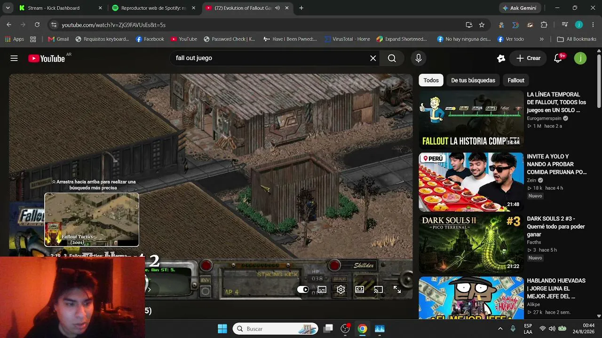Expand the tab search dropdown arrow
Screen dimensions: 602x338
(x=8, y=8)
